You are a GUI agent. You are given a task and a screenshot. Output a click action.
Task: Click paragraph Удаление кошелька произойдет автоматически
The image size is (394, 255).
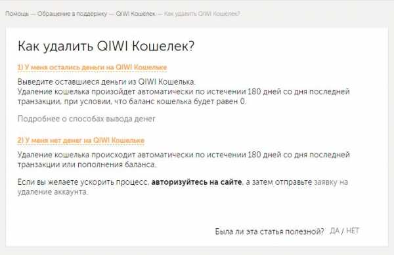tap(183, 96)
